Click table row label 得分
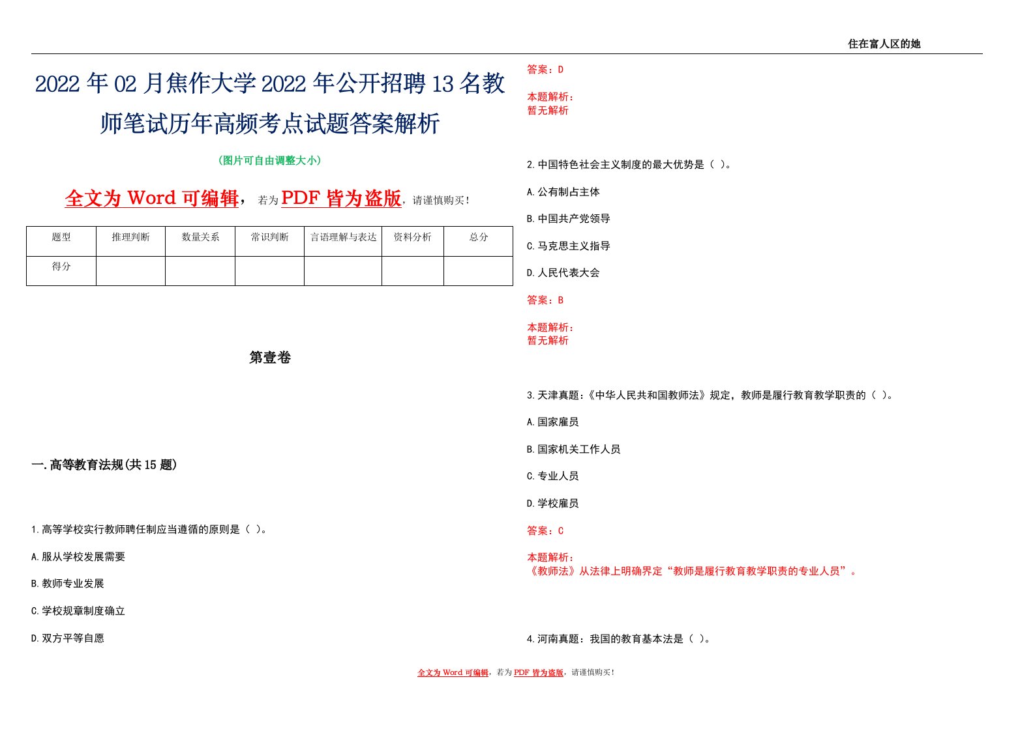 [x=61, y=267]
